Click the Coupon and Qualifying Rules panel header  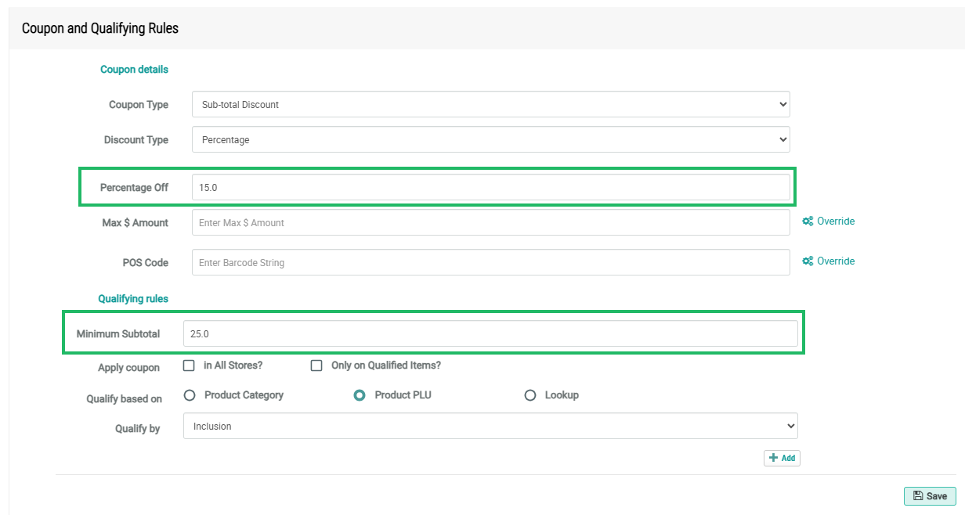click(x=100, y=29)
